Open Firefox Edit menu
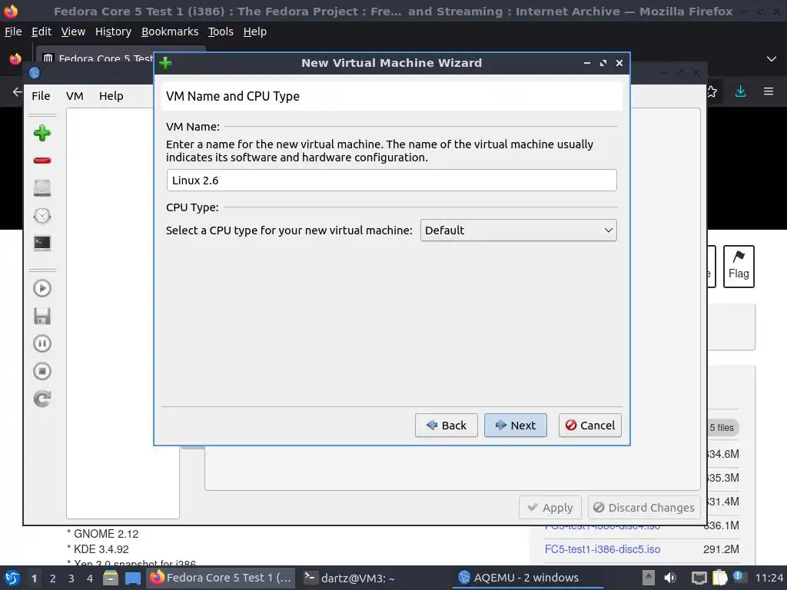The width and height of the screenshot is (787, 590). (x=42, y=31)
